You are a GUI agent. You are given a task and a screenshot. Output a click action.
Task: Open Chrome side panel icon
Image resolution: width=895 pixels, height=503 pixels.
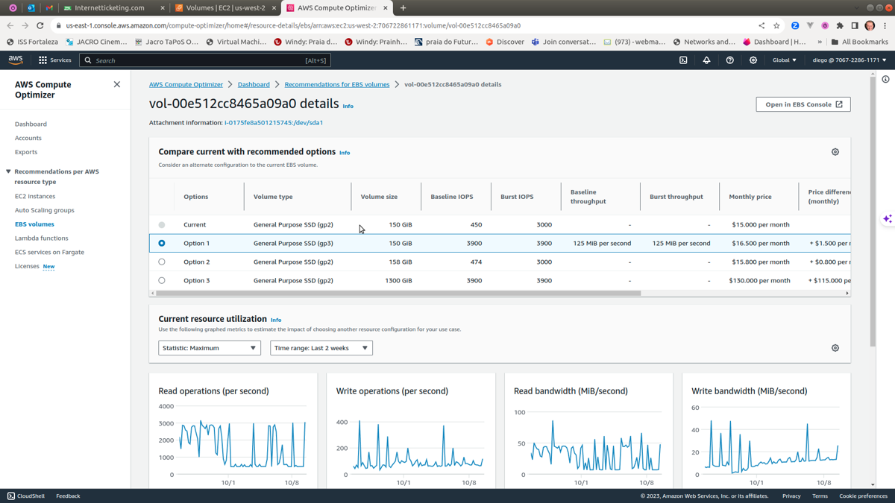pyautogui.click(x=855, y=25)
